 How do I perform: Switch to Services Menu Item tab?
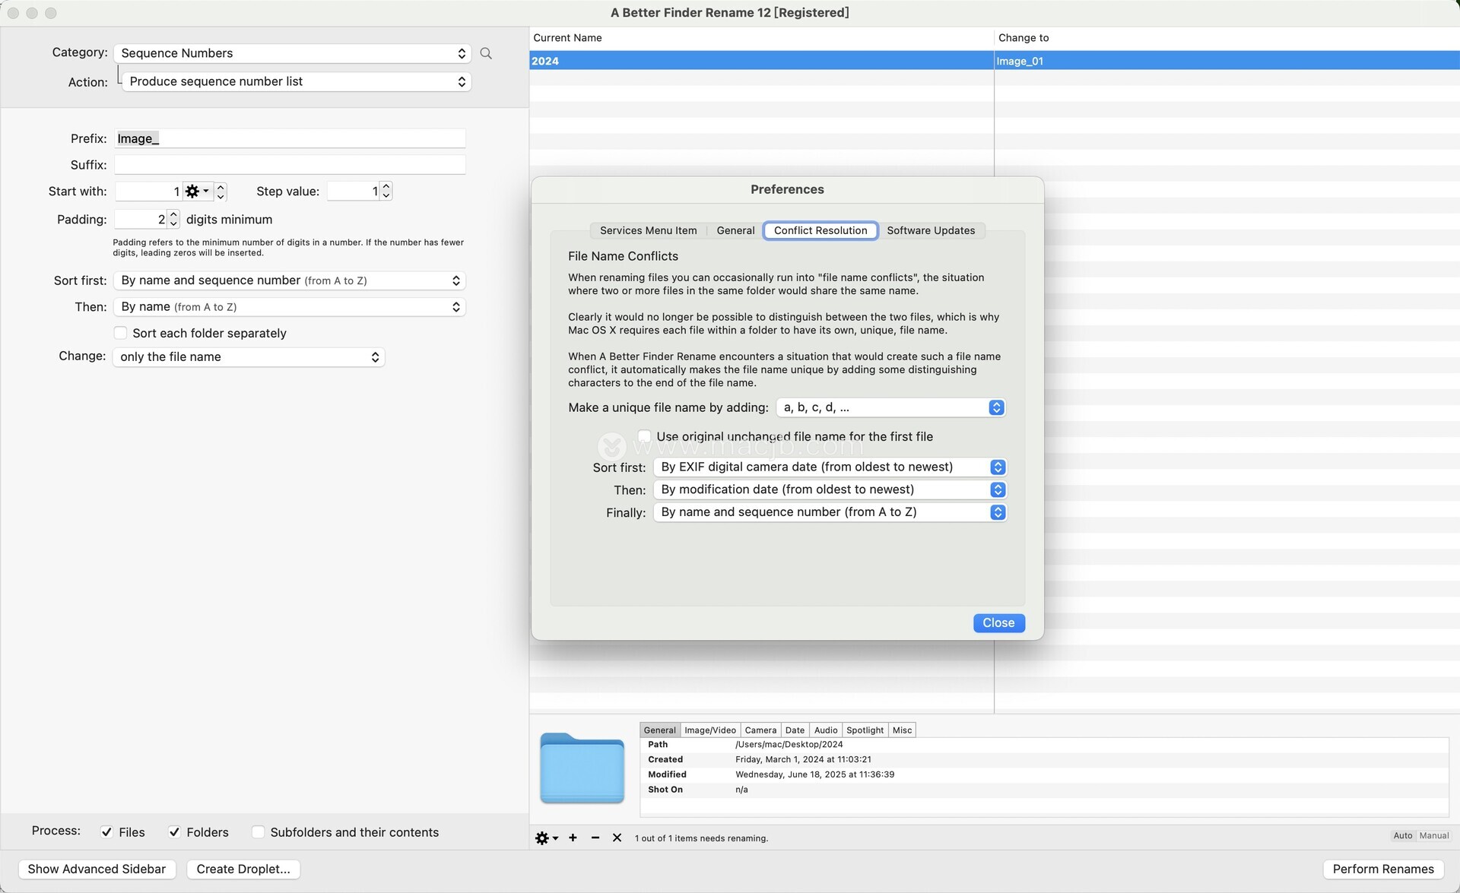648,230
